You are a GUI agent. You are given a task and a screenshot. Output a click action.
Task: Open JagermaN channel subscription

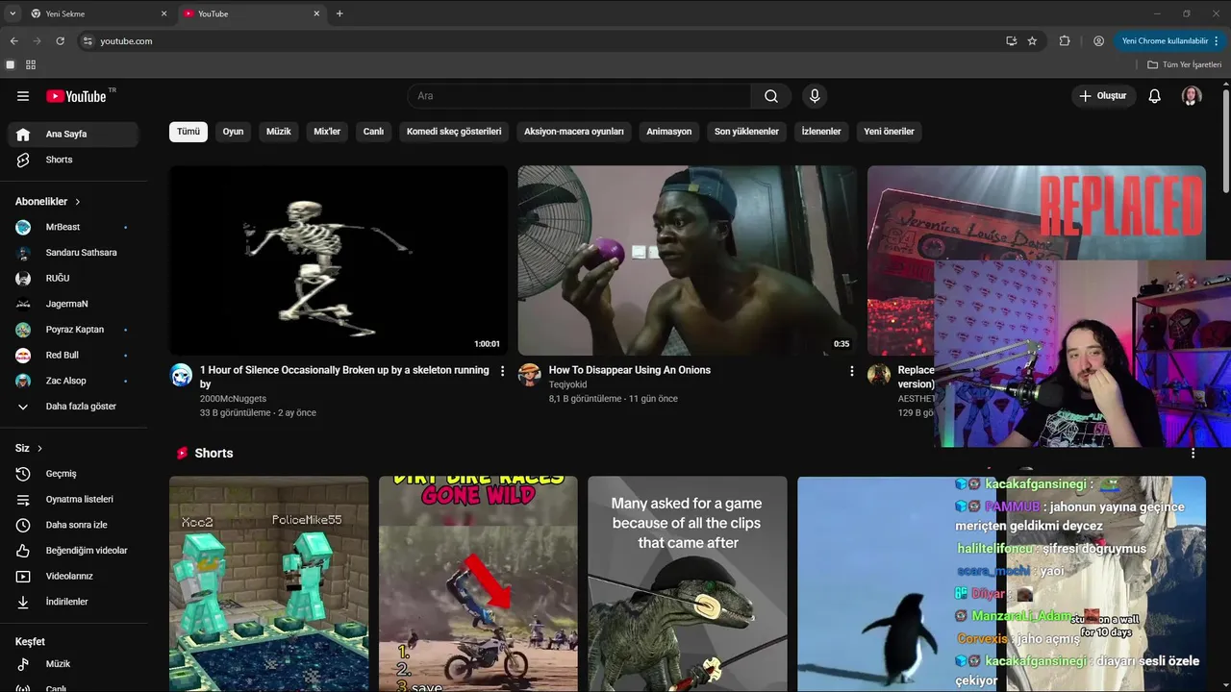pos(73,304)
